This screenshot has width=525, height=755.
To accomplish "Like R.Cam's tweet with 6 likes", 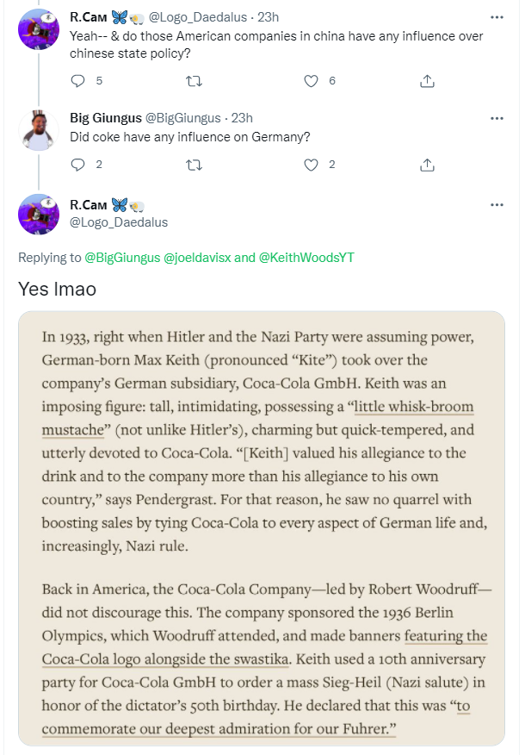I will (x=311, y=81).
